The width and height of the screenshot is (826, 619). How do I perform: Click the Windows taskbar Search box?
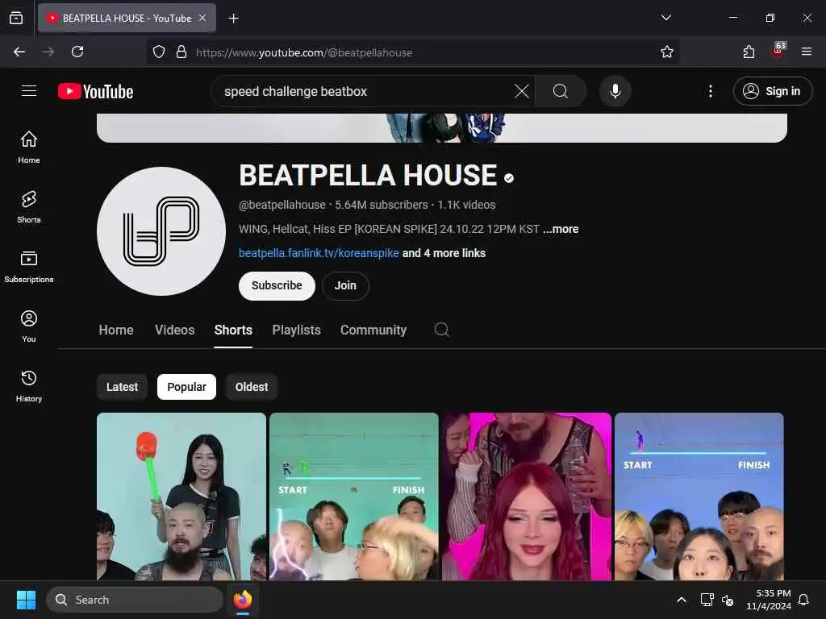(x=135, y=600)
